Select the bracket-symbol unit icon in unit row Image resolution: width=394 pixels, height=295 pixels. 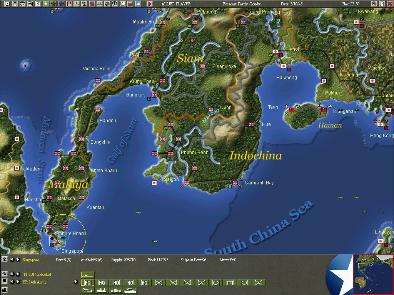tap(230, 283)
